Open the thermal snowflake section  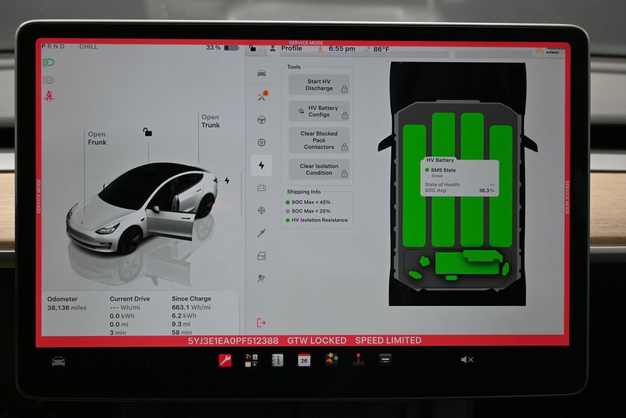[262, 211]
